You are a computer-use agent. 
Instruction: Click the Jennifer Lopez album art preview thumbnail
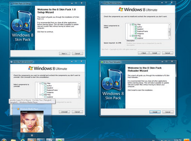32,122
